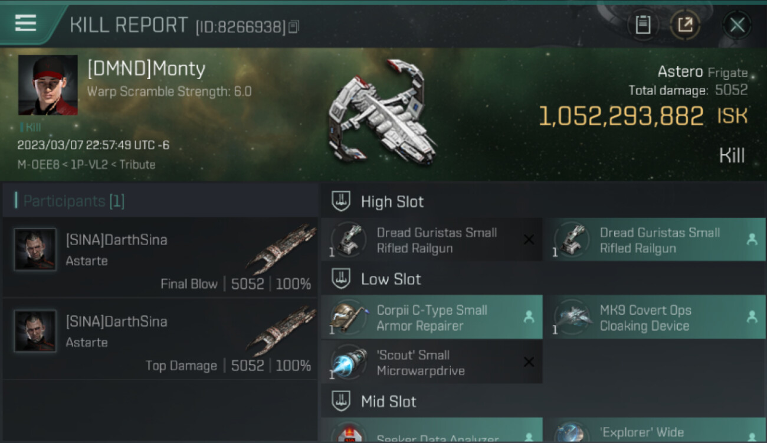The width and height of the screenshot is (767, 443).
Task: Select MK9 Covert Ops Cloaking Device
Action: [654, 317]
